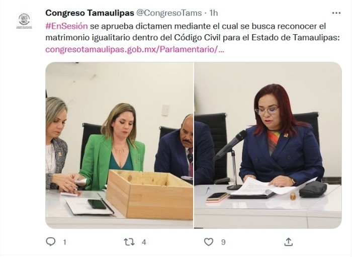
Task: Click the reply speech bubble icon
Action: coord(50,242)
